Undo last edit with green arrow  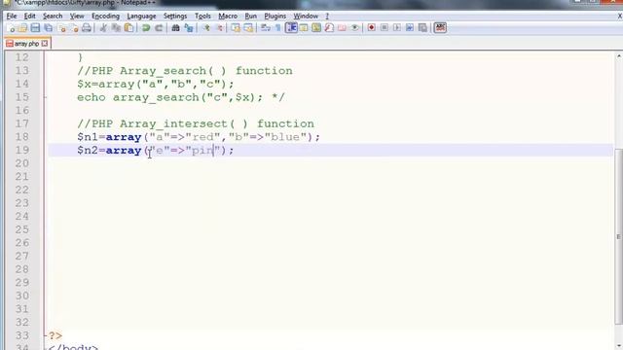point(146,28)
